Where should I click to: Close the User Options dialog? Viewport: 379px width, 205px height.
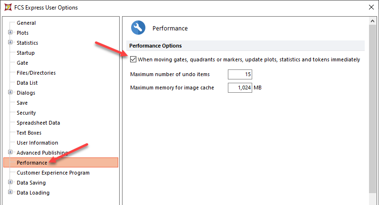coord(371,7)
